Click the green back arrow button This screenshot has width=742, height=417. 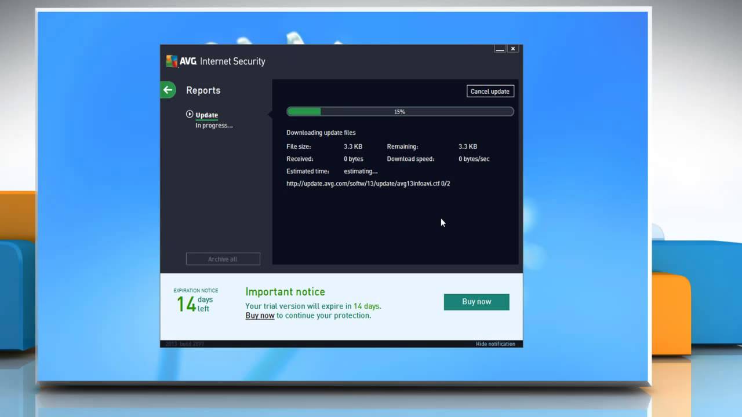[168, 90]
